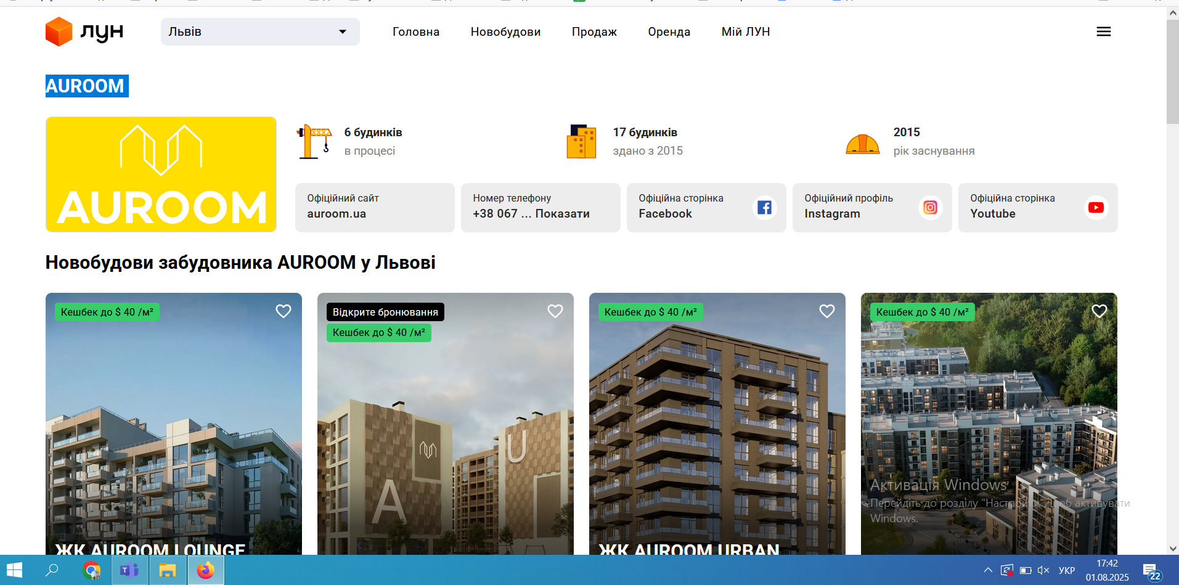Favorite the ЖК AUROOM URBAN card heart

point(826,311)
